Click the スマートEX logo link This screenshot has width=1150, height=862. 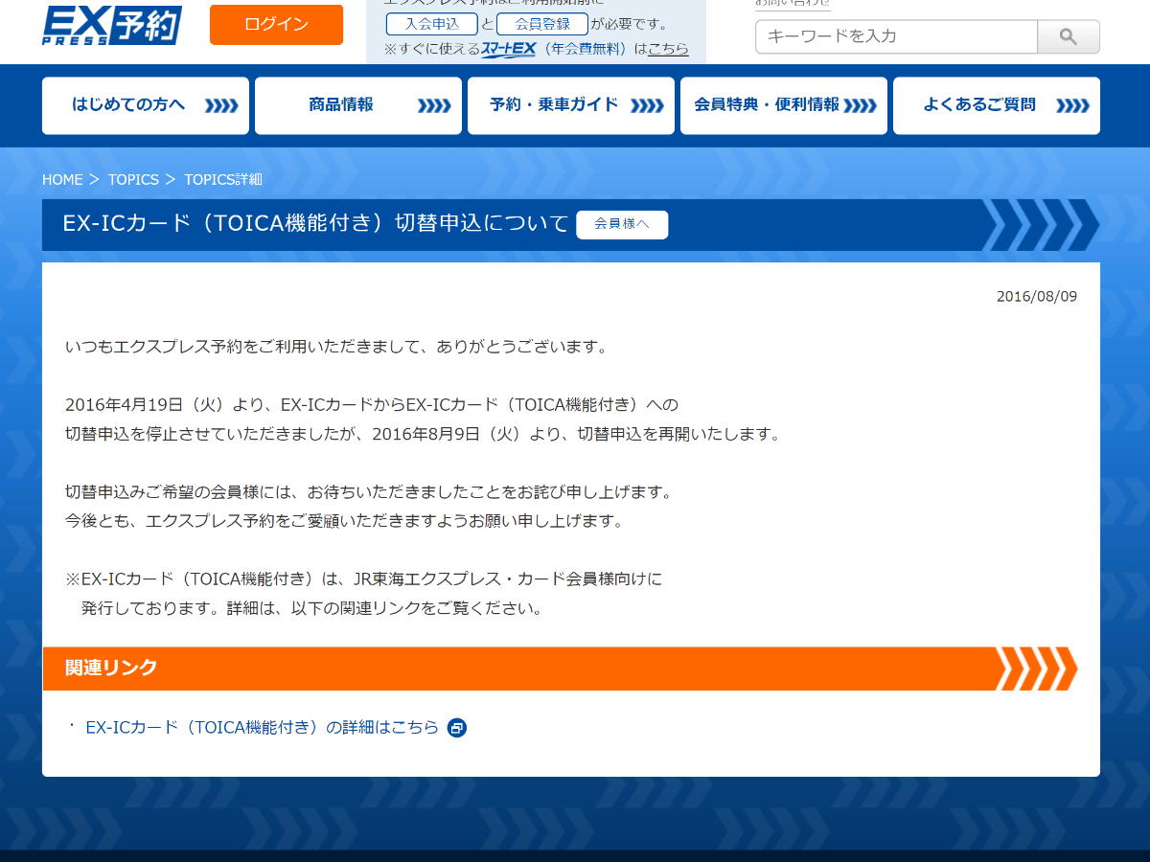coord(508,49)
